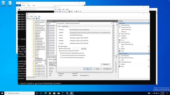Select Archive the log when full option

tap(61, 55)
